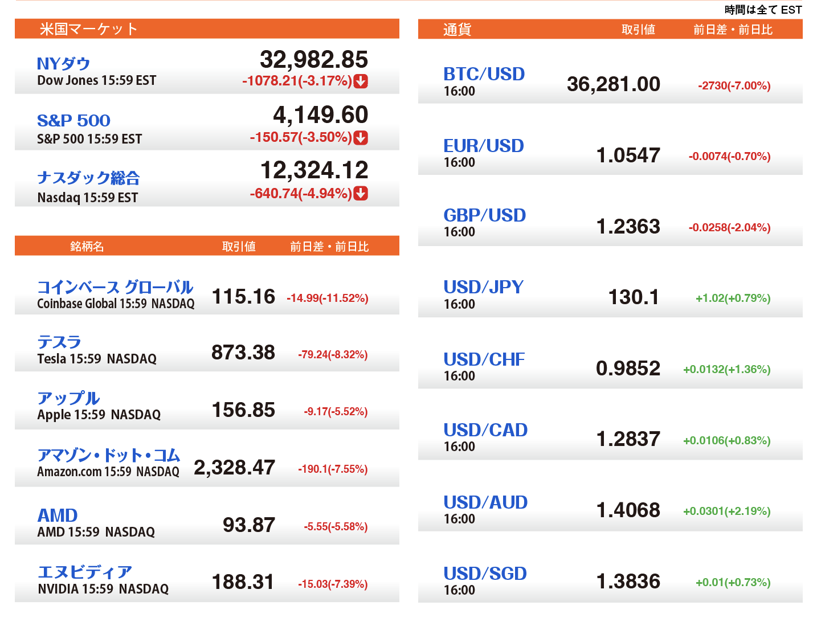Click the 銘柄名 column header
This screenshot has width=817, height=622.
[87, 247]
